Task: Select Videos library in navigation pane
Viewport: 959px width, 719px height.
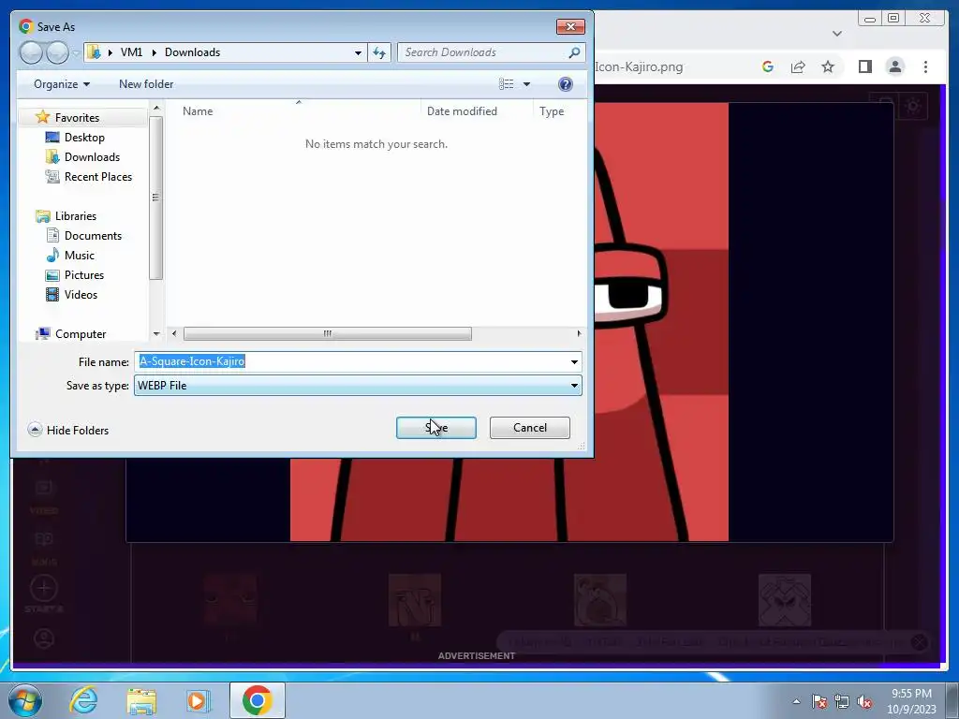Action: (81, 294)
